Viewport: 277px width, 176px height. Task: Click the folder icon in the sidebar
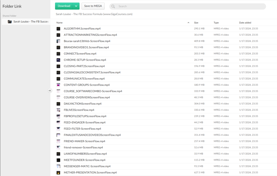click(10, 22)
